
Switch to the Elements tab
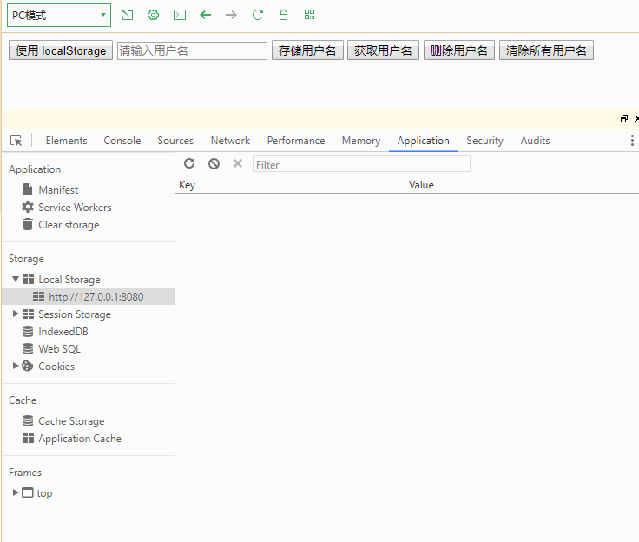coord(67,141)
